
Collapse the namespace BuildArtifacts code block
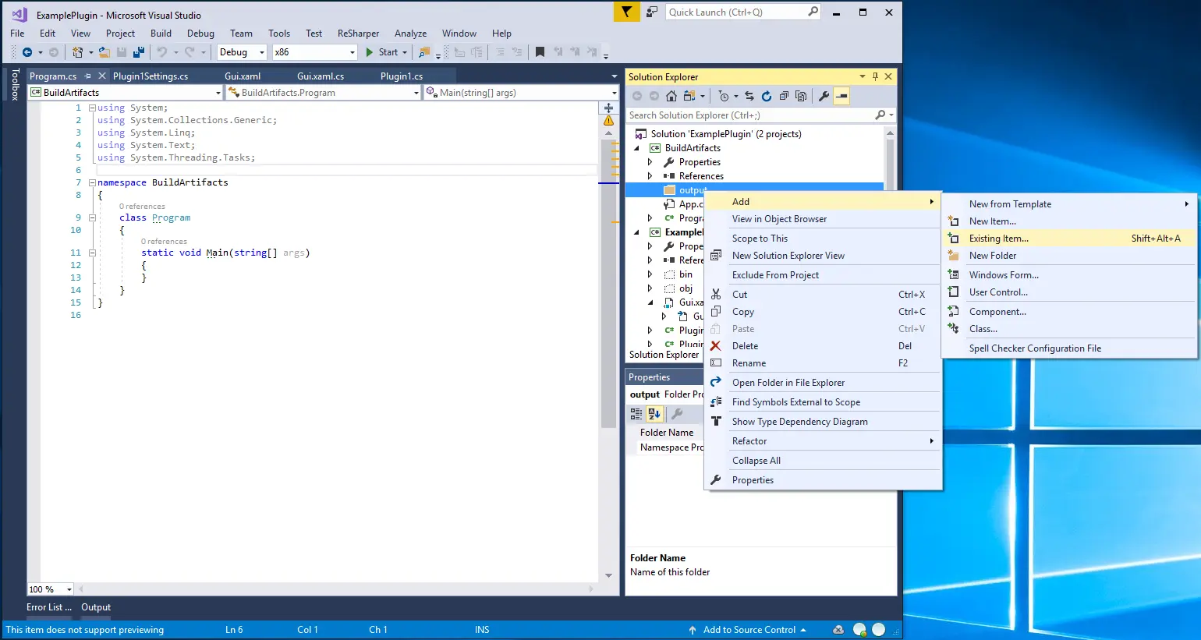(x=92, y=182)
